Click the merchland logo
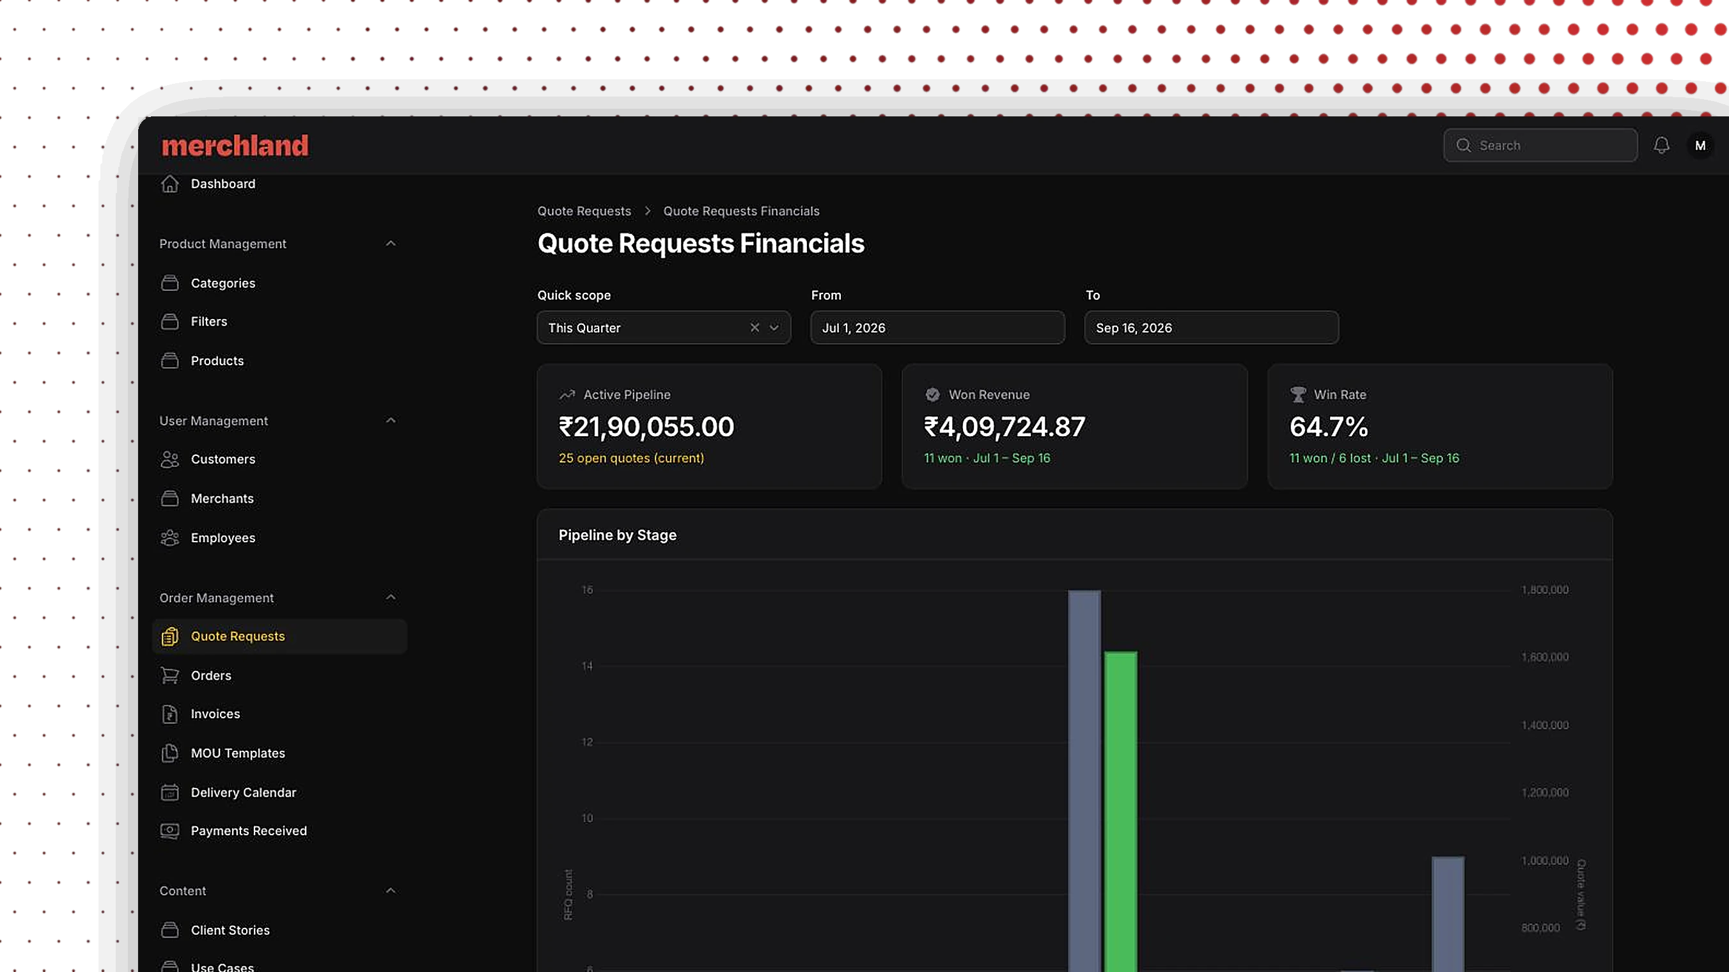Image resolution: width=1729 pixels, height=972 pixels. pyautogui.click(x=235, y=146)
